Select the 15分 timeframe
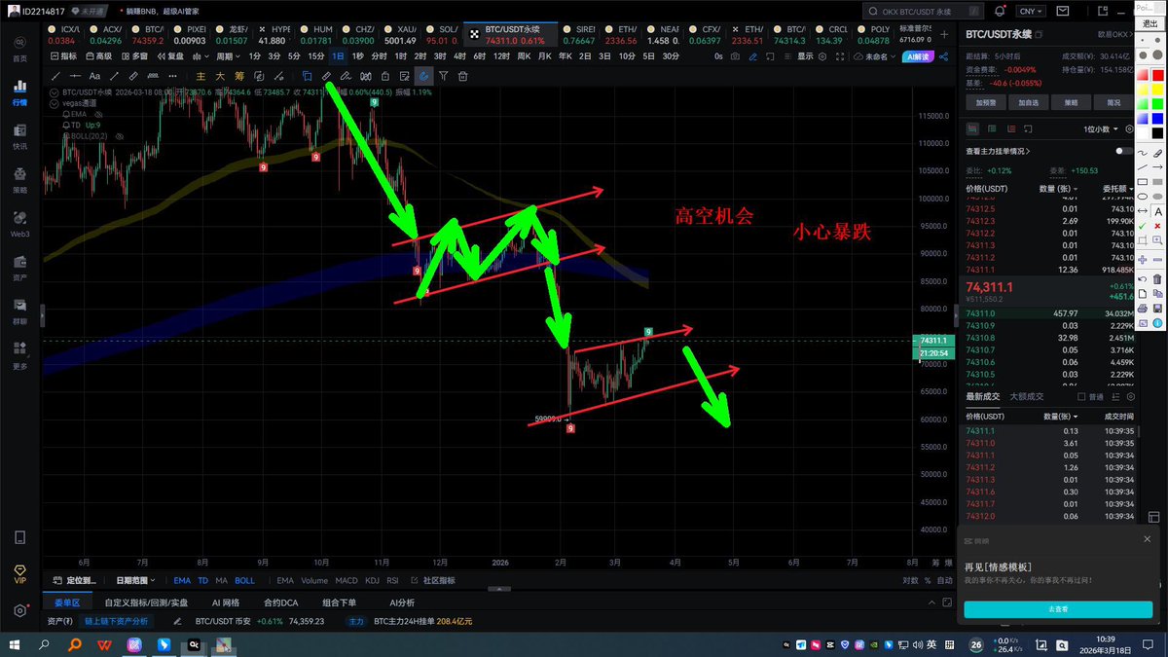Image resolution: width=1168 pixels, height=657 pixels. click(x=316, y=56)
